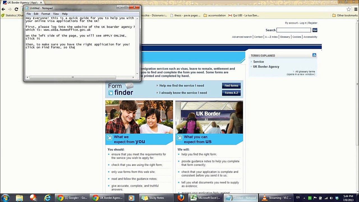Switch to the Google+ Chrome taskbar window
This screenshot has height=202, width=359.
(x=73, y=198)
